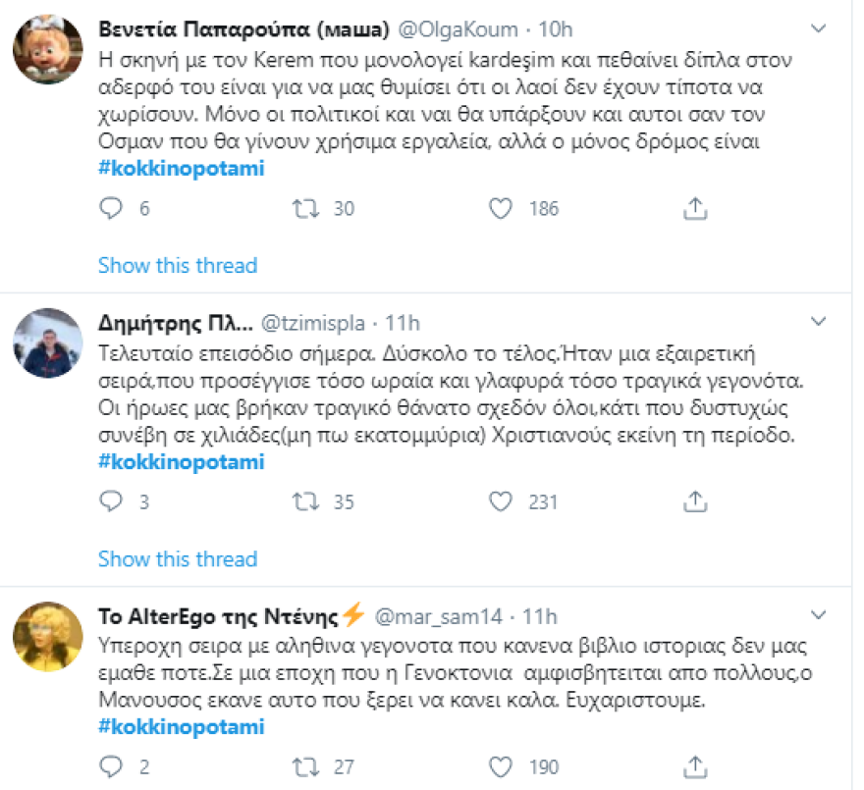Open the first Show this thread link
864x790 pixels.
pyautogui.click(x=177, y=265)
